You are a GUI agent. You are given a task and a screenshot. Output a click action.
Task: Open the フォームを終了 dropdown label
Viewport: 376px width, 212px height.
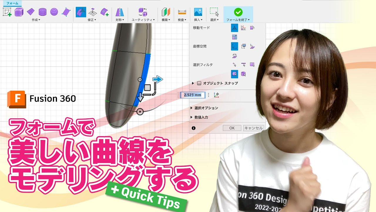(238, 20)
